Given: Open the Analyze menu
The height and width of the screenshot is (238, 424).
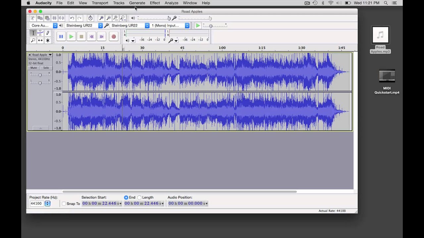Looking at the screenshot, I should (172, 3).
